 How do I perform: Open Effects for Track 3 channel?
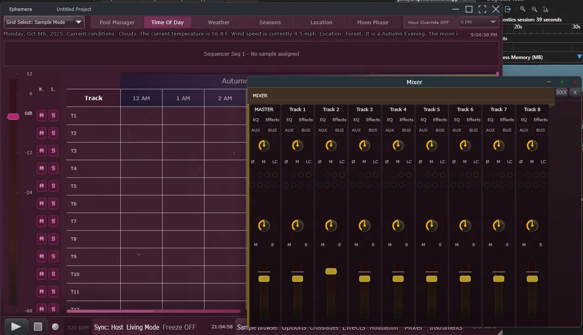[x=373, y=120]
